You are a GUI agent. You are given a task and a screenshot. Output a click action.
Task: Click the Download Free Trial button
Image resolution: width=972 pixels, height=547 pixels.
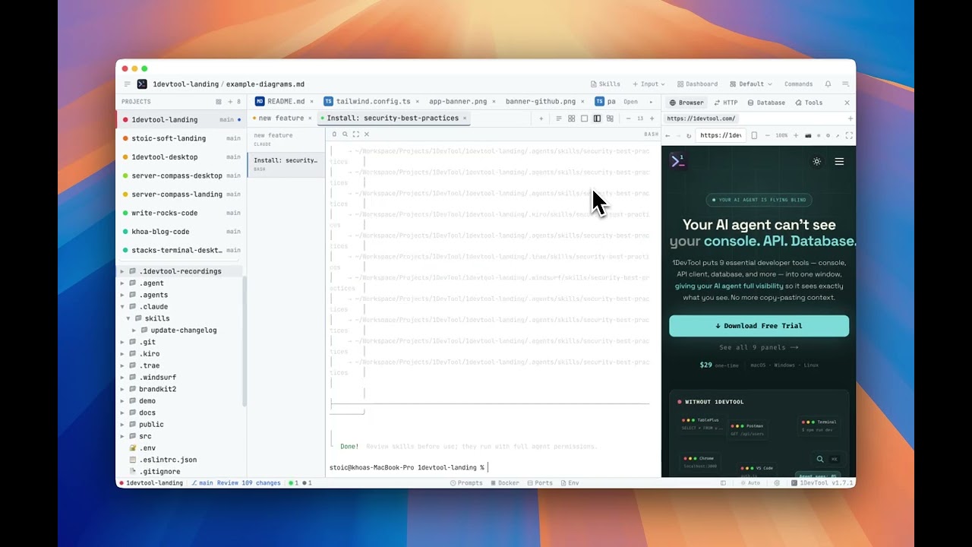pos(759,326)
